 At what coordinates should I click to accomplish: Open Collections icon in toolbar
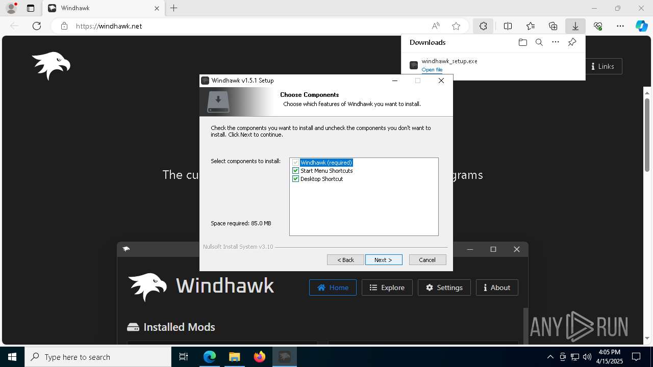[553, 26]
